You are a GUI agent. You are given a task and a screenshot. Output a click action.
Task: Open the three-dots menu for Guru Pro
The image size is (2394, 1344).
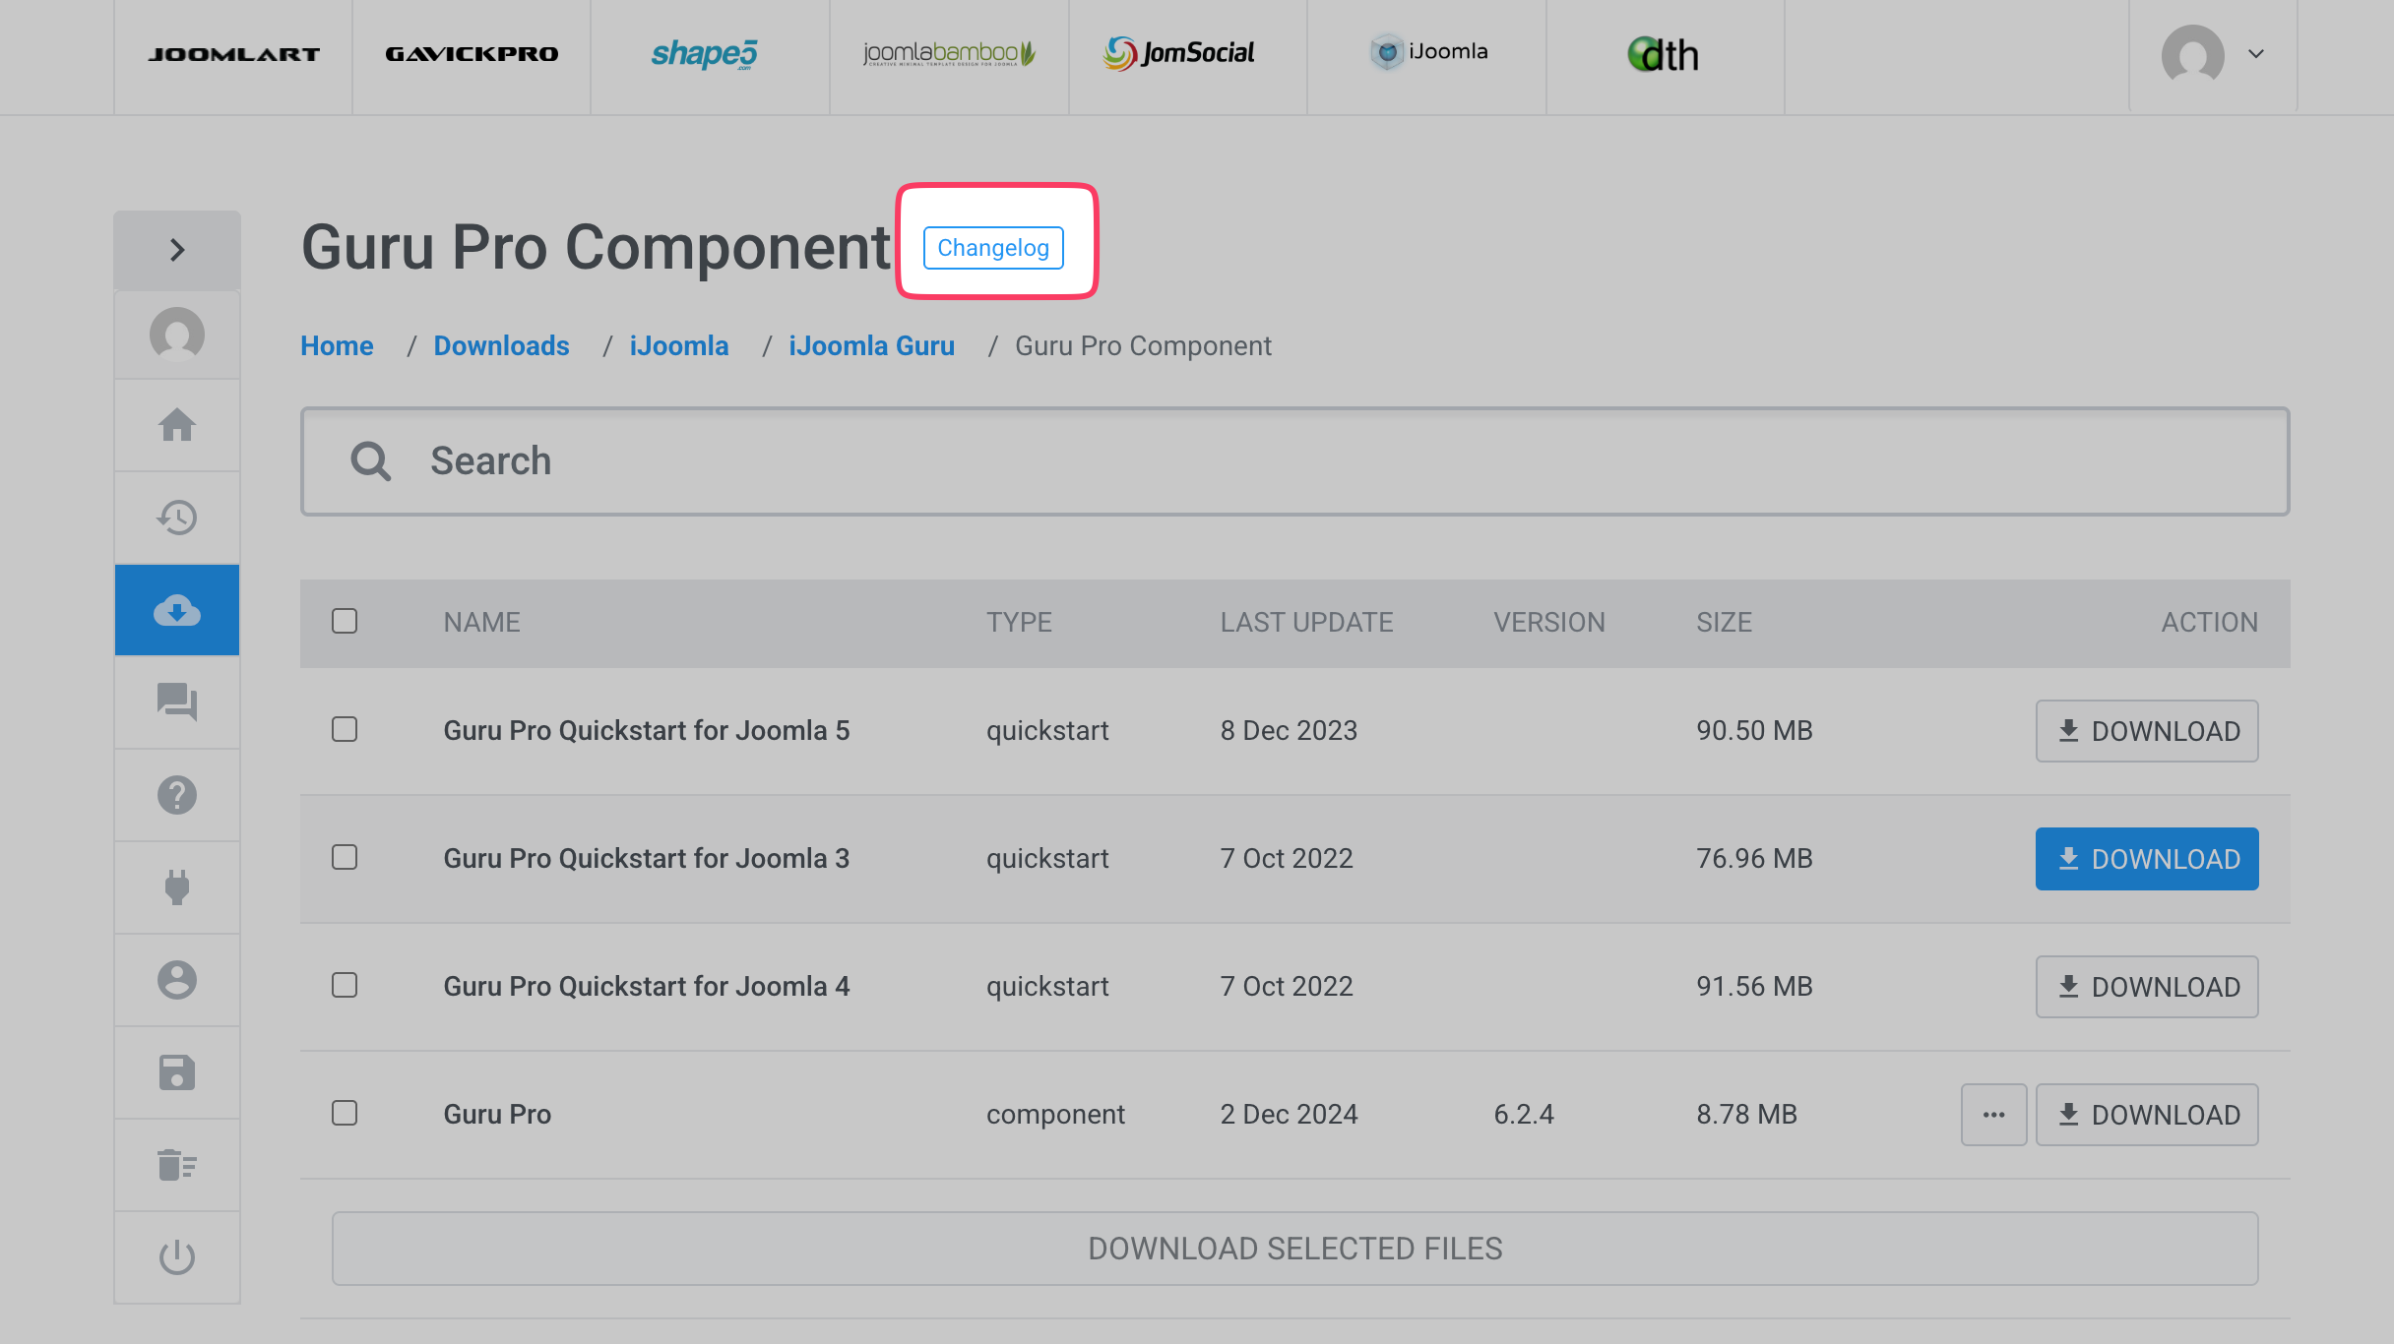click(x=1993, y=1115)
